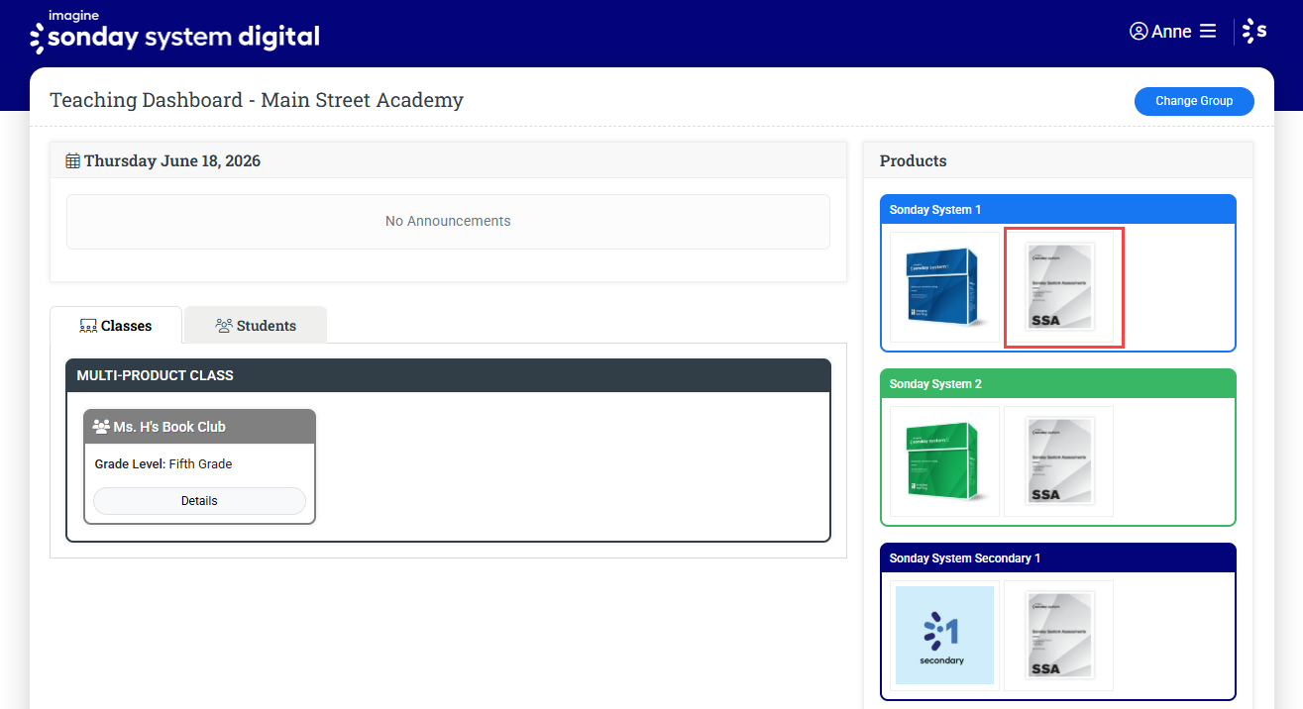Click the Sonday 's' logo icon in the header
This screenshot has width=1303, height=709.
point(1254,31)
